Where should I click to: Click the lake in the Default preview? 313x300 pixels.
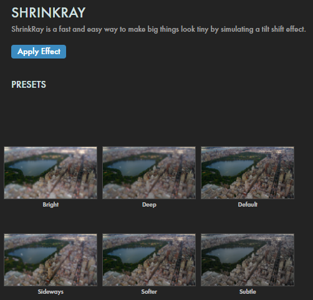[229, 167]
